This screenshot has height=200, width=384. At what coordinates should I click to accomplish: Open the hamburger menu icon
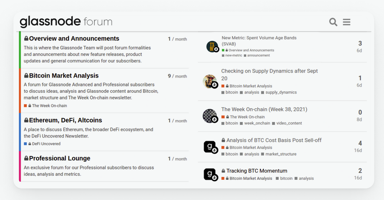[x=346, y=22]
